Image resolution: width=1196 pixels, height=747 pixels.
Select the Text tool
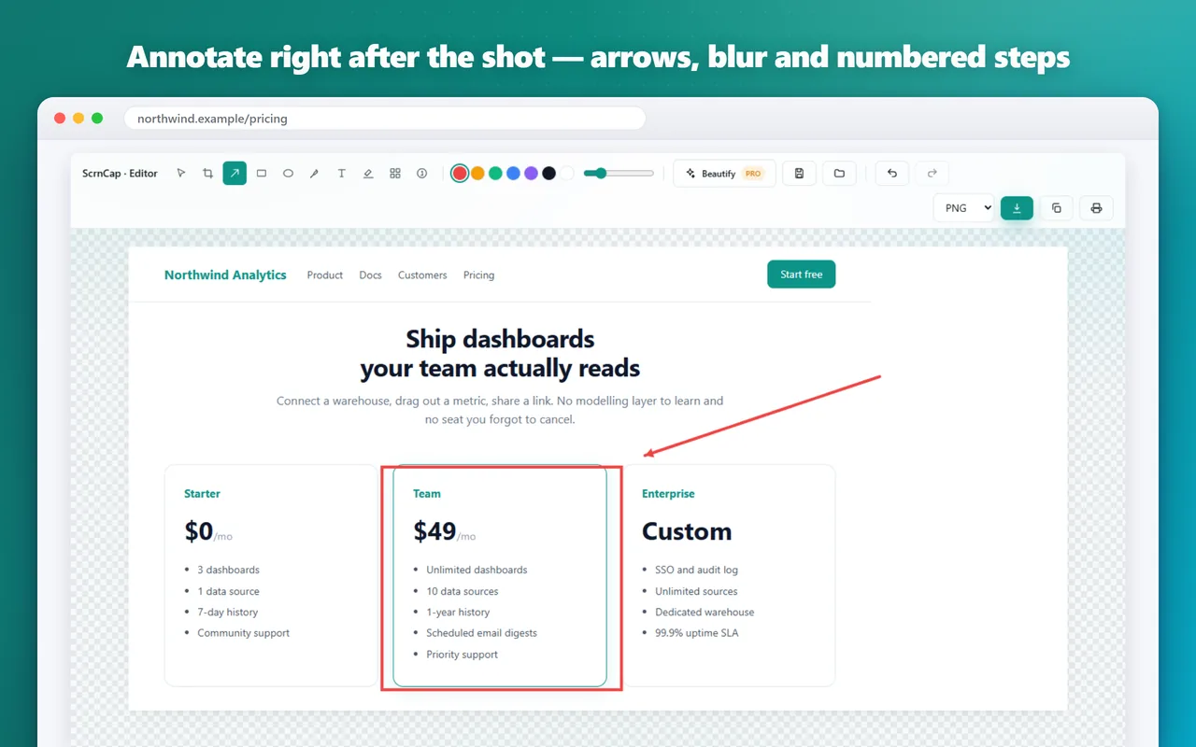[342, 173]
